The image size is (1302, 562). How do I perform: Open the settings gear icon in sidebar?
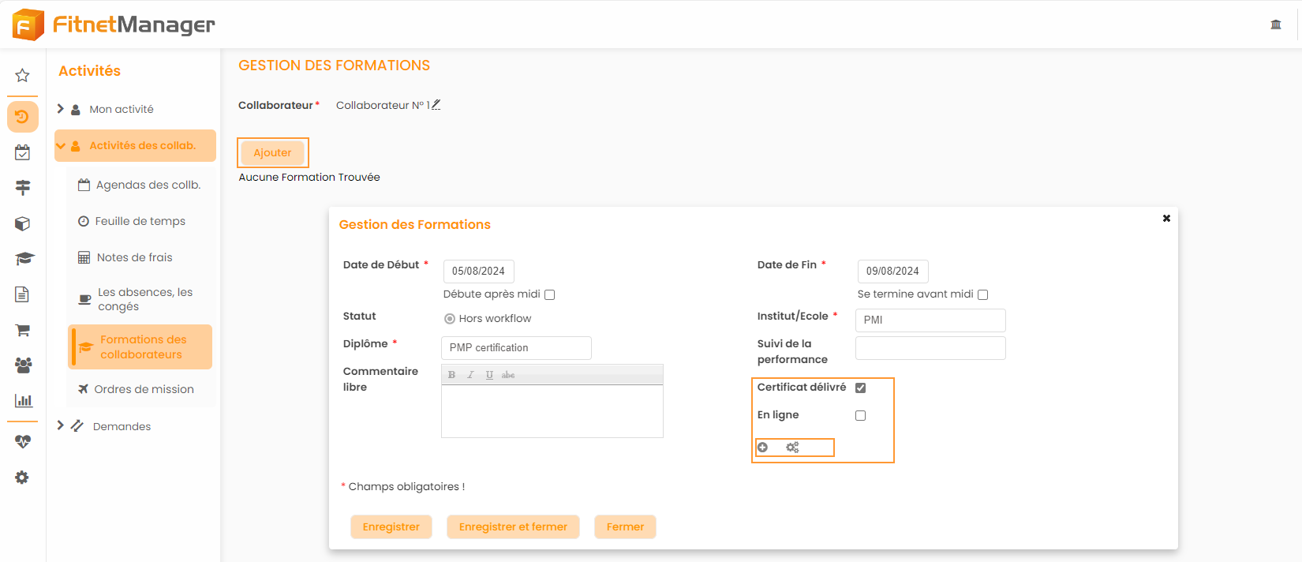(x=22, y=478)
